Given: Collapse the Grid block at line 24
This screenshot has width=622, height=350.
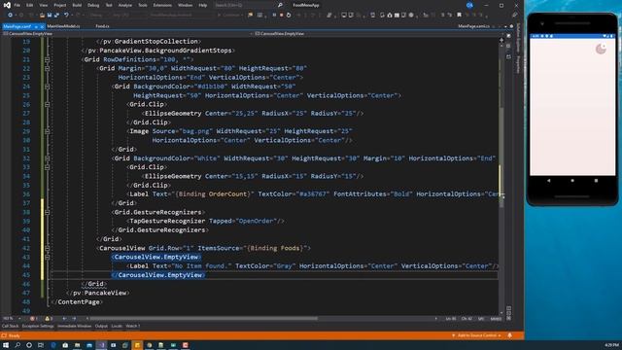Looking at the screenshot, I should 47,87.
